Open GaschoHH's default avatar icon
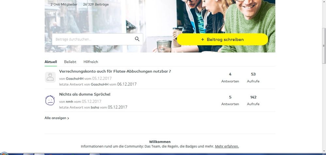The width and height of the screenshot is (326, 155). click(x=50, y=77)
